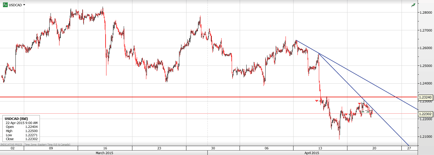434x155 pixels.
Task: Click the date label 27 on time axis
Action: pyautogui.click(x=409, y=148)
